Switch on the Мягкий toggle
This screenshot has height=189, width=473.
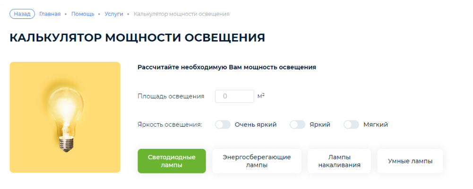tap(351, 125)
